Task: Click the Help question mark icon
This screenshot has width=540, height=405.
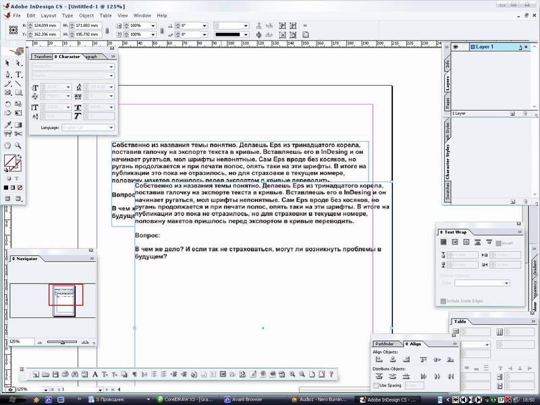Action: 331,374
